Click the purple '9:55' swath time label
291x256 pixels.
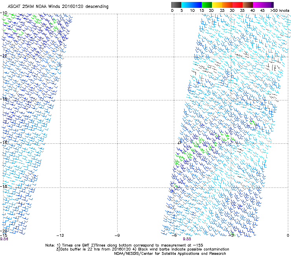(x=187, y=239)
